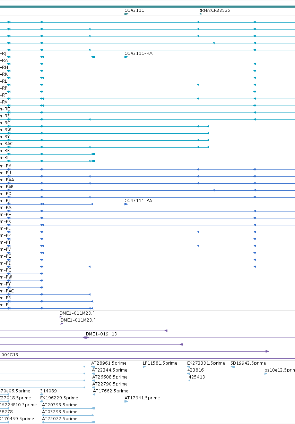This screenshot has height=424, width=295.
Task: Select the AT26608.5prime EST label
Action: [x=110, y=377]
